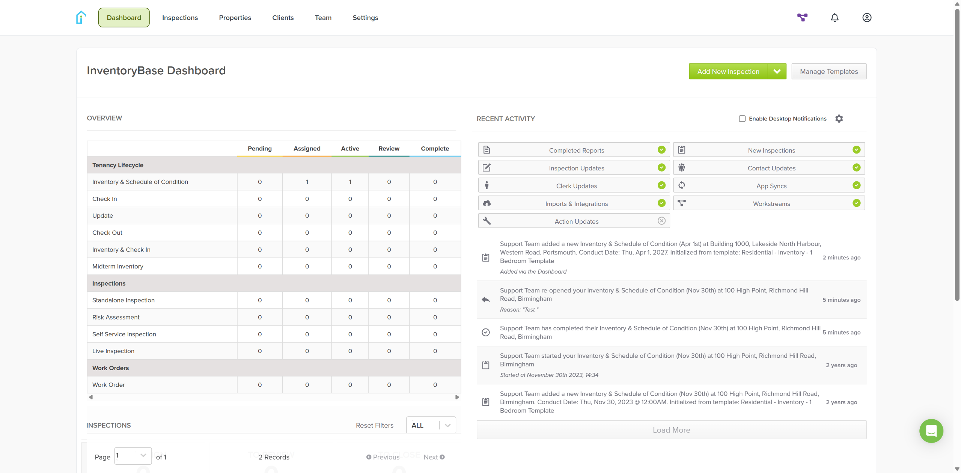Open the ALL inspections filter dropdown
Image resolution: width=961 pixels, height=473 pixels.
coord(431,425)
